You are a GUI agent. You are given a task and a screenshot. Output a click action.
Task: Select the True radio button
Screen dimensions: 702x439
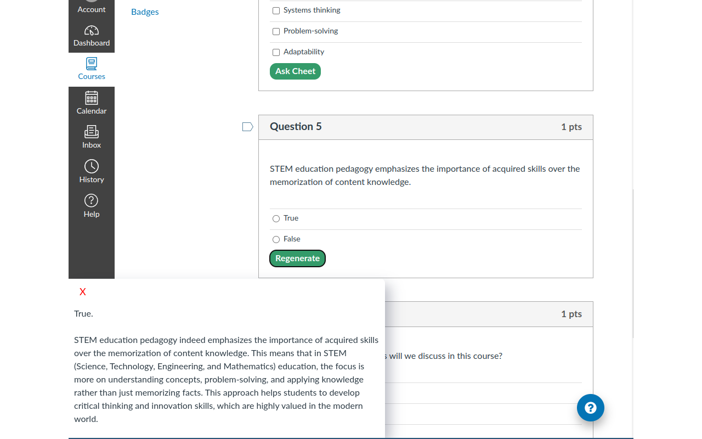click(x=276, y=218)
